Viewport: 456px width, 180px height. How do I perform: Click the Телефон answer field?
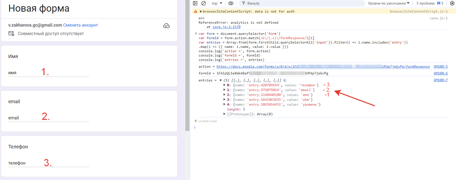[49, 163]
